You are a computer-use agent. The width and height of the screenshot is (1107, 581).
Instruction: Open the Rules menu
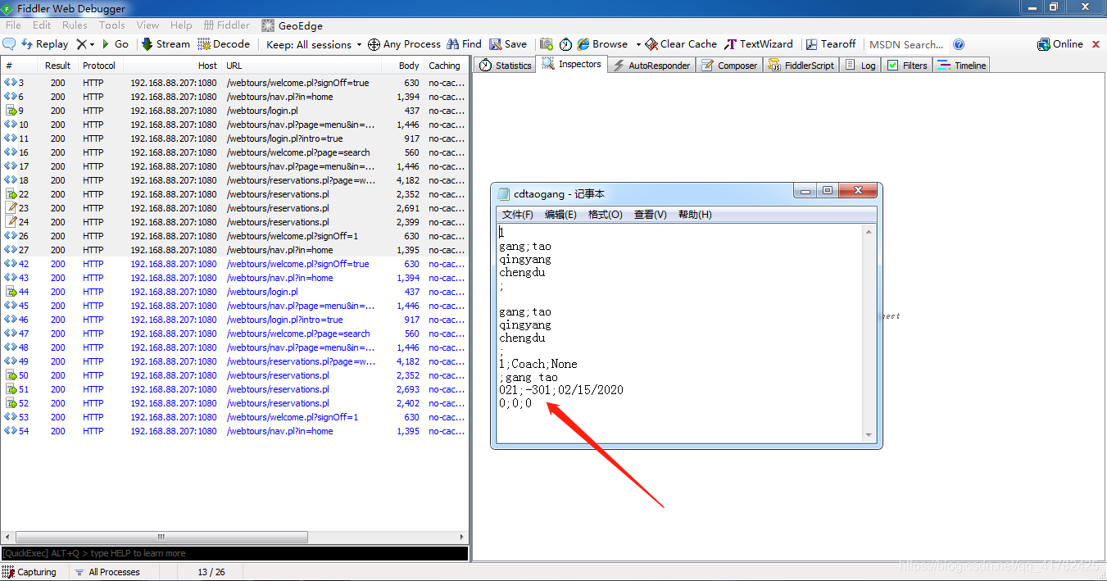[75, 25]
